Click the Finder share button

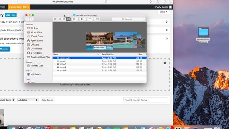pyautogui.click(x=90, y=19)
